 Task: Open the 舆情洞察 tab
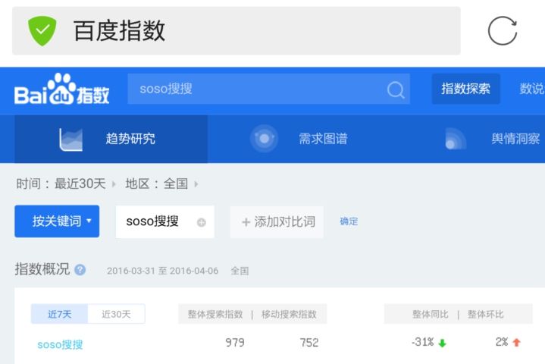click(515, 139)
